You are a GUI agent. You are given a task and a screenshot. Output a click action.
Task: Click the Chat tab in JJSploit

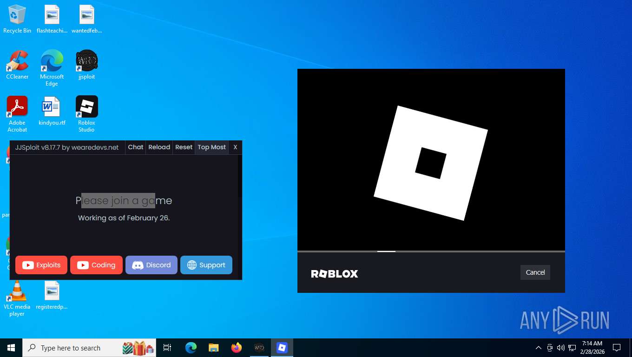[x=136, y=147]
